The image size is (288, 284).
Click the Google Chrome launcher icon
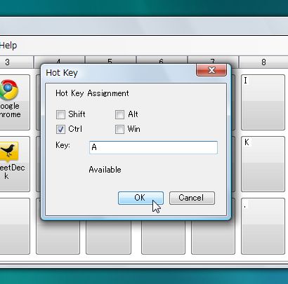8,90
